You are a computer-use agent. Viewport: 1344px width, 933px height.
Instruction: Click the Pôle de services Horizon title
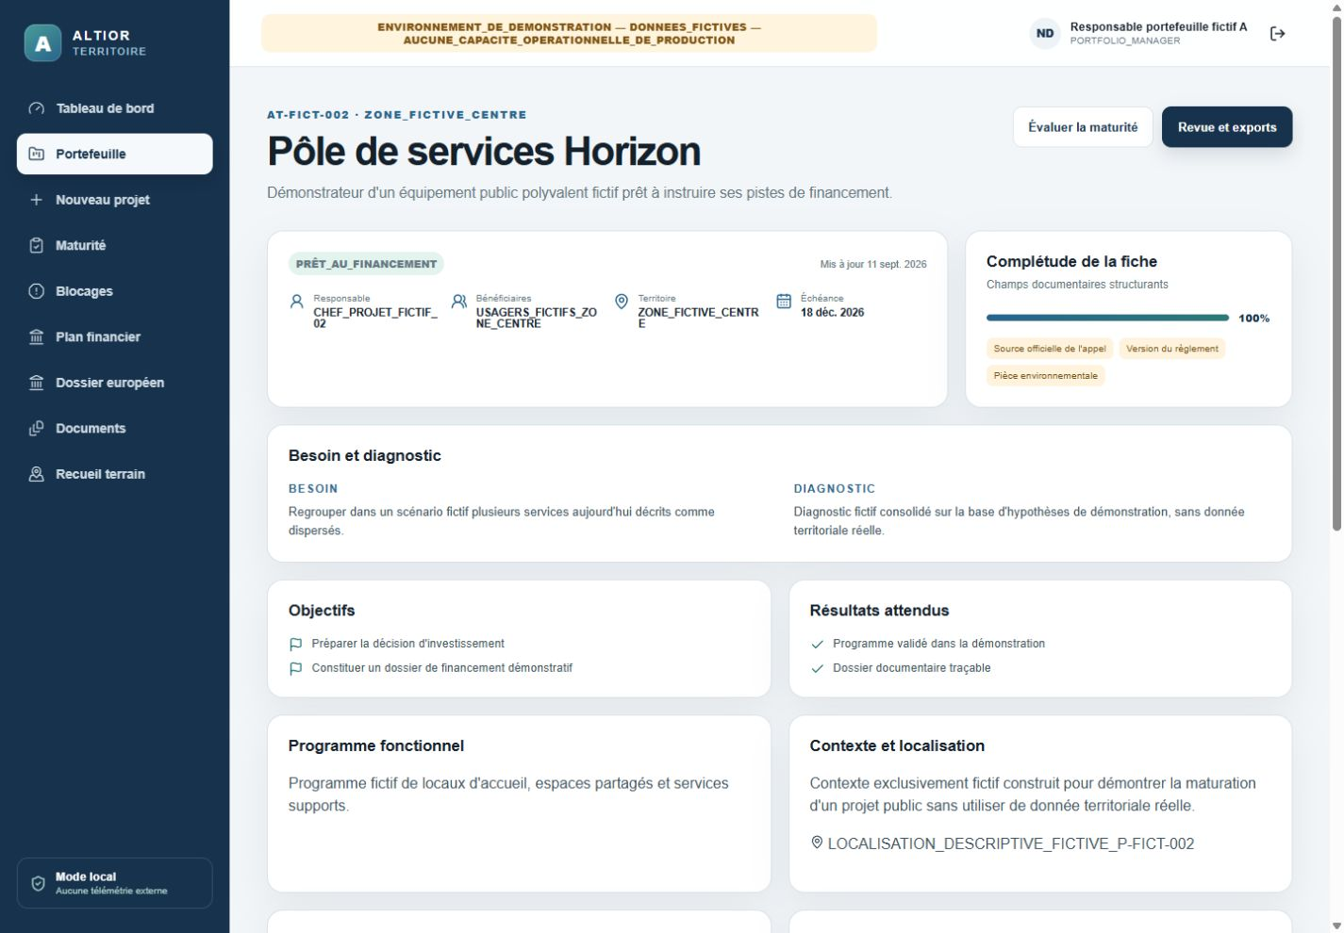click(484, 152)
